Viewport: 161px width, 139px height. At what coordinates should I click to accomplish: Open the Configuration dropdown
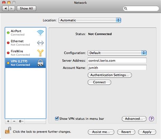click(x=117, y=53)
